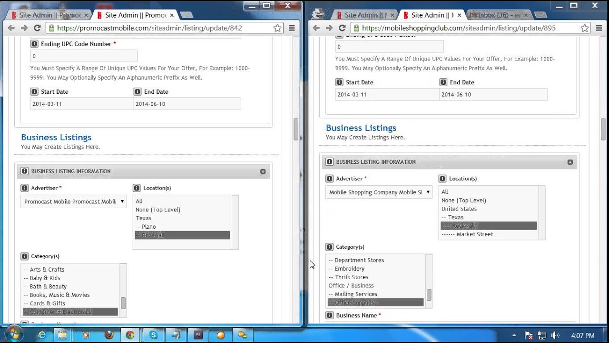The image size is (609, 343).
Task: Open a new tab in the mobileshoppingclub window
Action: [541, 15]
